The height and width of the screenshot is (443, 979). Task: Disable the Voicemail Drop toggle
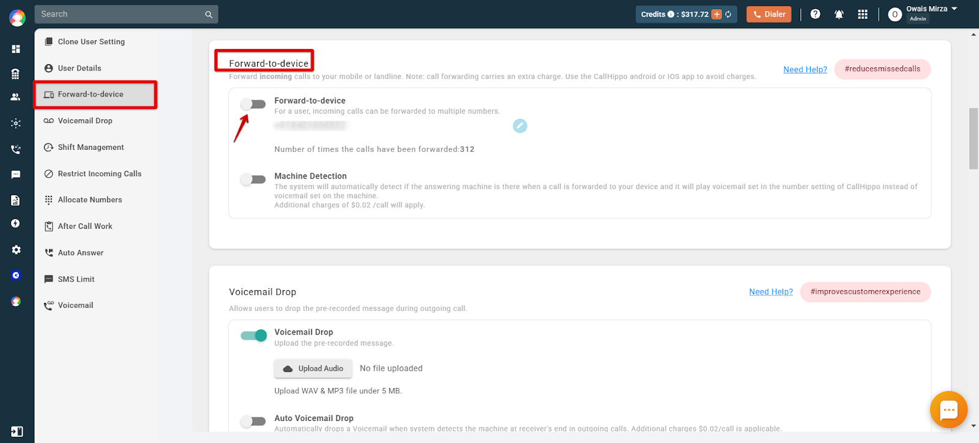(253, 335)
